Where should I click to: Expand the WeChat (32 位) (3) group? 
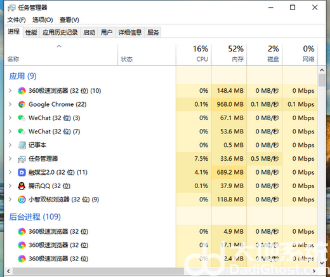coord(10,118)
